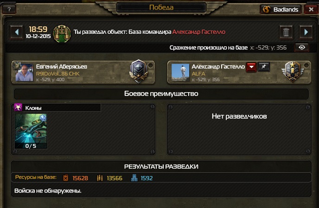The image size is (319, 208).
Task: Delete this report with the trash icon
Action: (286, 32)
